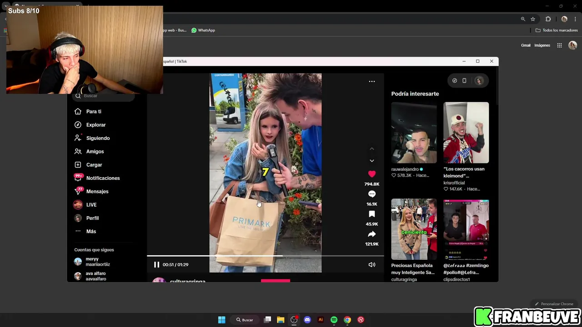Open the Amigos tab
582x327 pixels.
95,151
